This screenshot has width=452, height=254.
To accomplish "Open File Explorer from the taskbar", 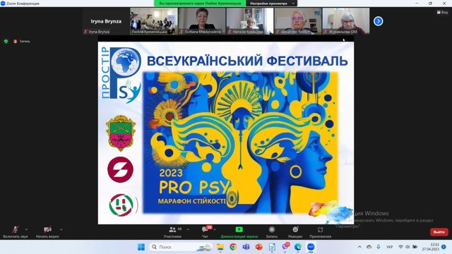I will pos(220,247).
